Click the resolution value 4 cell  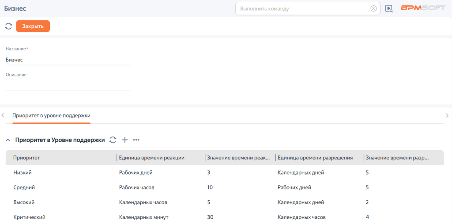367,217
